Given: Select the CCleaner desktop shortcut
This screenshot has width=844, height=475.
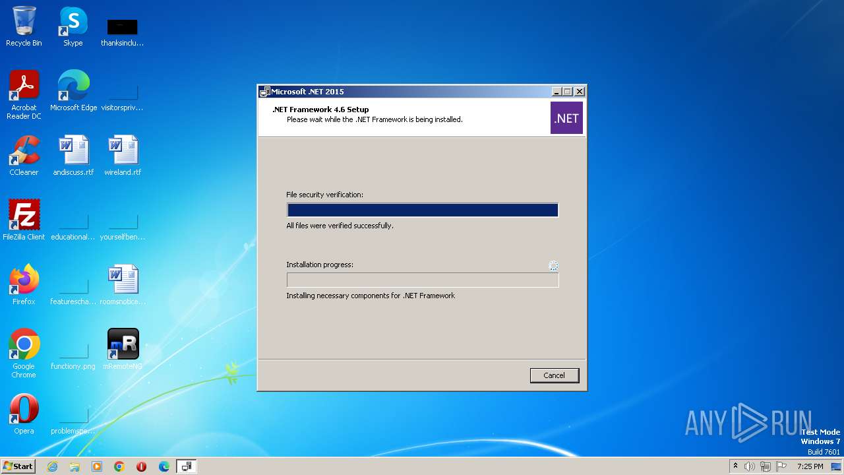Looking at the screenshot, I should click(x=24, y=156).
